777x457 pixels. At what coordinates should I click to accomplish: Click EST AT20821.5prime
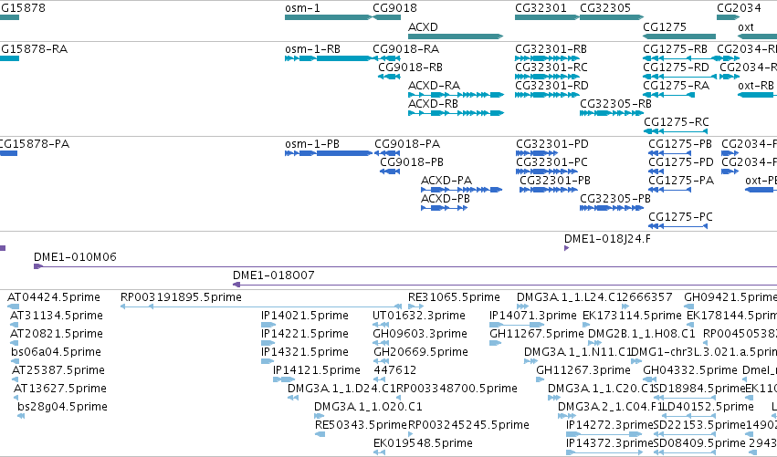pyautogui.click(x=15, y=343)
